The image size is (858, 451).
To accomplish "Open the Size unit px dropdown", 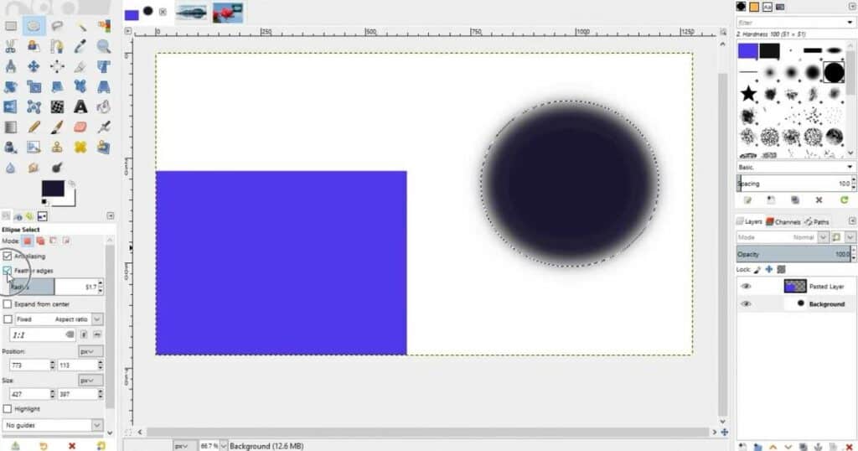I will (90, 380).
